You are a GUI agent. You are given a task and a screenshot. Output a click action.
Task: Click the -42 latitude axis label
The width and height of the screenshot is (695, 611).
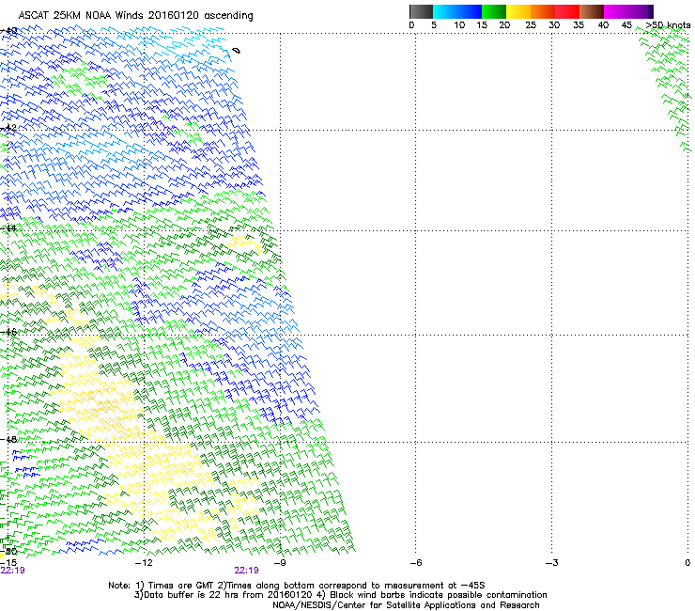coord(8,127)
